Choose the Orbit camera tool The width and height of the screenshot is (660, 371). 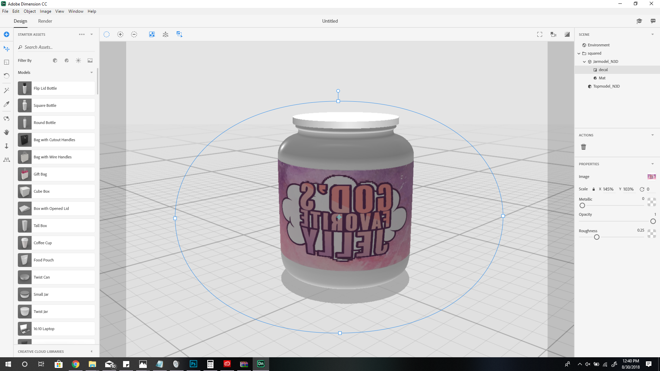point(6,119)
